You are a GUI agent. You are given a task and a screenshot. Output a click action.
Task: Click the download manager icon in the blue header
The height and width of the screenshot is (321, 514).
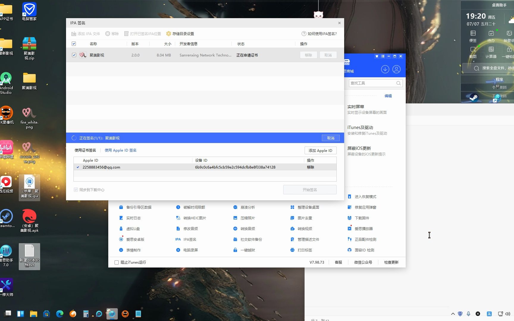click(385, 69)
